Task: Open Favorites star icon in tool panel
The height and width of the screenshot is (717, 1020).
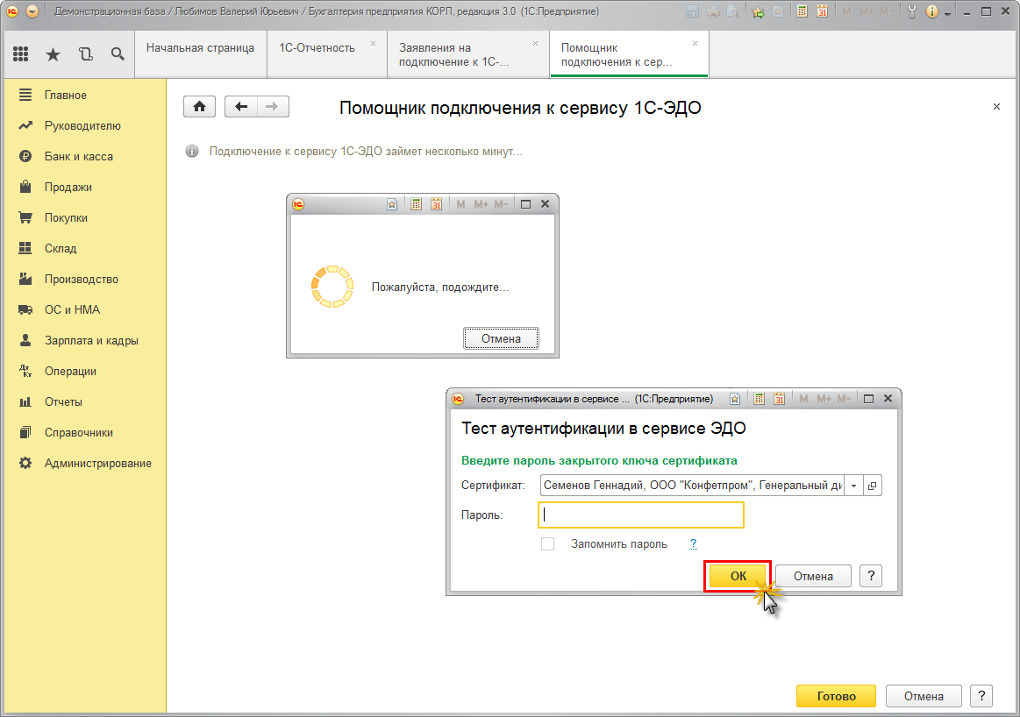Action: (53, 54)
